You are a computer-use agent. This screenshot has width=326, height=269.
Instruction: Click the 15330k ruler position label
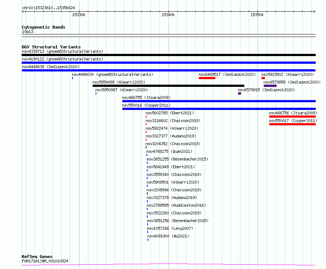[79, 15]
